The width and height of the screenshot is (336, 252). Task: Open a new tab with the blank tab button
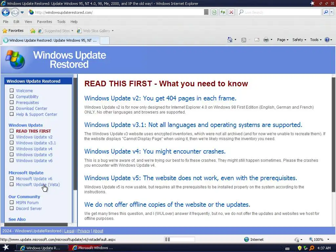click(x=105, y=40)
